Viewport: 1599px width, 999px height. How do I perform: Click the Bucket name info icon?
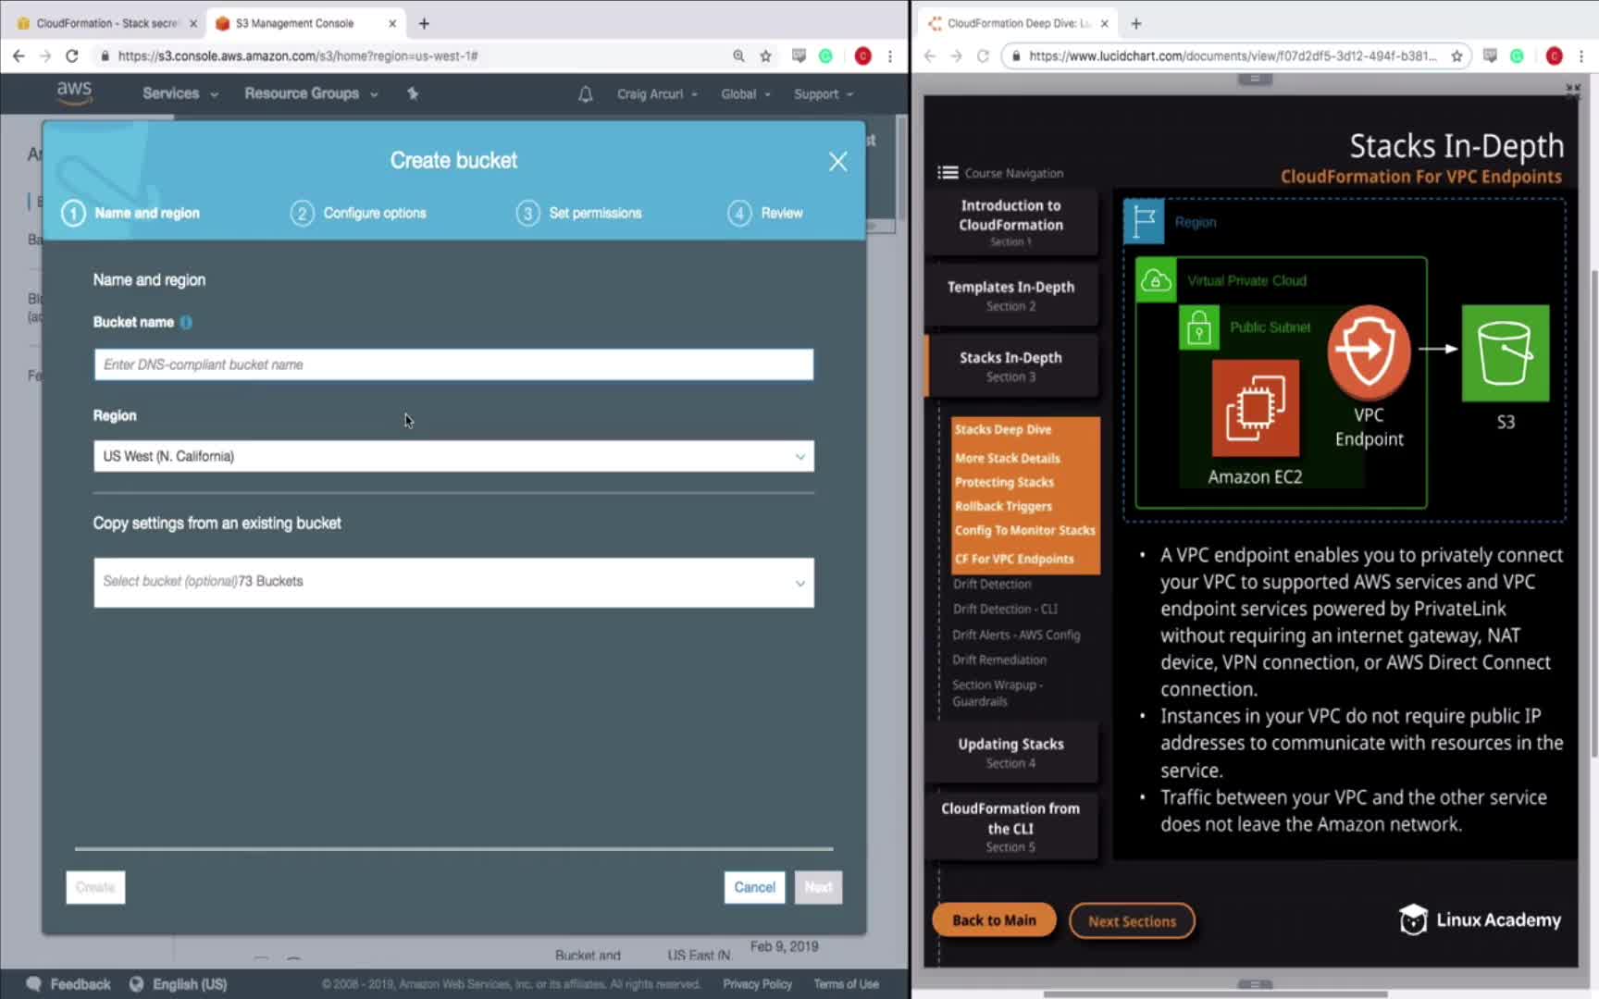186,322
